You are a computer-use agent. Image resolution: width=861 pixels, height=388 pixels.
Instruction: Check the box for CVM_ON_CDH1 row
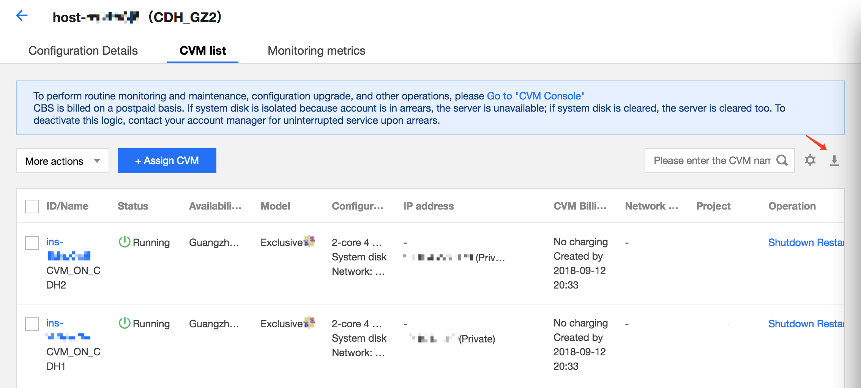click(x=32, y=324)
